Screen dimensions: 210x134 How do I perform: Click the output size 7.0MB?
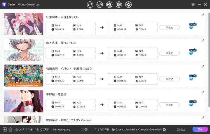[x=142, y=29]
